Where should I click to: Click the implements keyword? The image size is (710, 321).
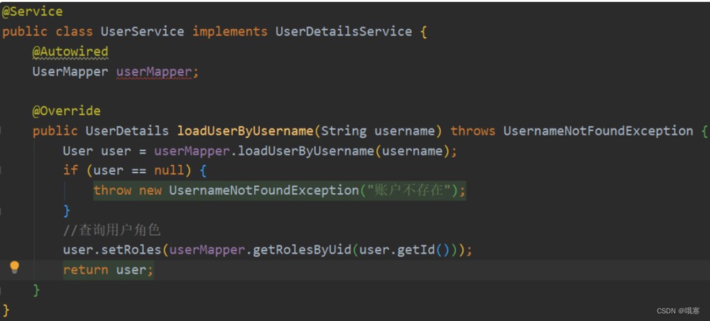[x=230, y=32]
